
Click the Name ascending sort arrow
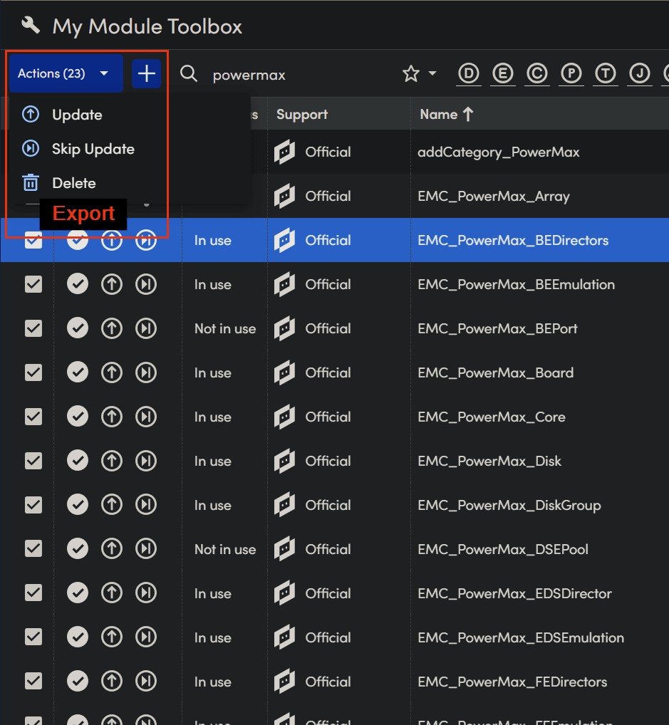pyautogui.click(x=468, y=114)
